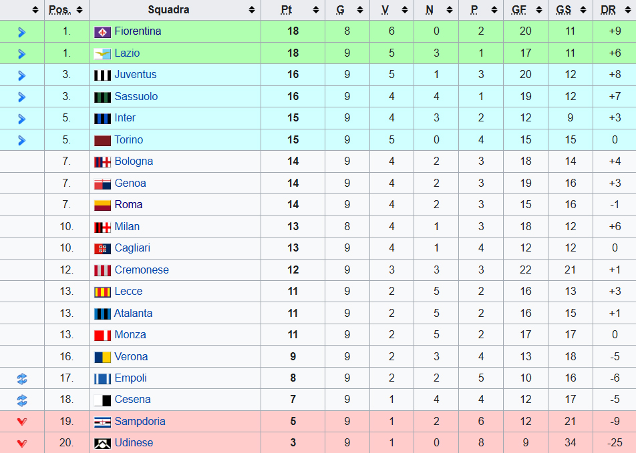
Task: Click the Cagliari crest flag icon
Action: [102, 248]
